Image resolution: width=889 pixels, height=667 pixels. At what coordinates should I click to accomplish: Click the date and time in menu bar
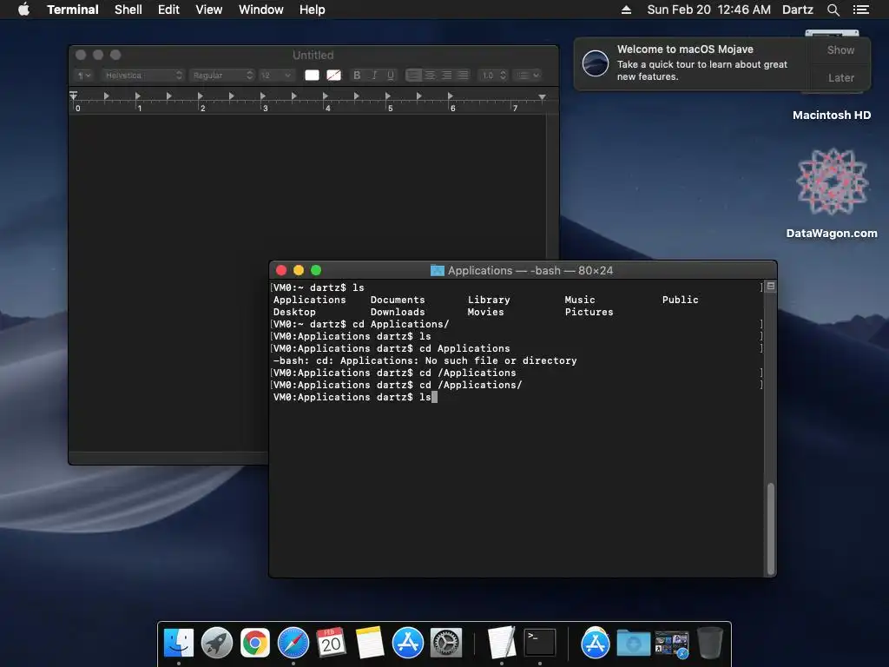pos(708,10)
